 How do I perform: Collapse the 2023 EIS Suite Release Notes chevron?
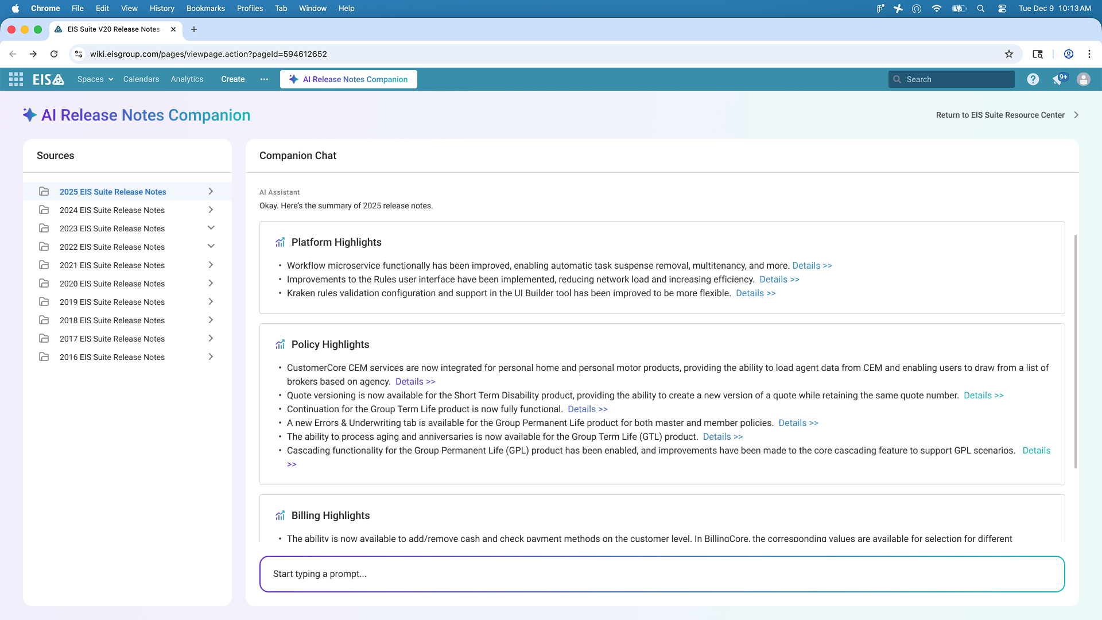(211, 228)
